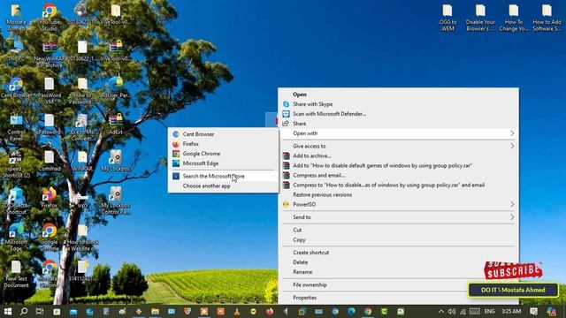
Task: Expand the Open with submenu arrow
Action: point(512,133)
